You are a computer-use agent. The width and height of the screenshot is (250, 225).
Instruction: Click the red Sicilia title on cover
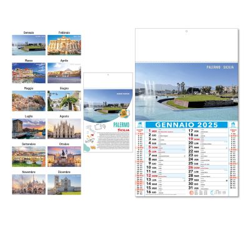(123, 130)
